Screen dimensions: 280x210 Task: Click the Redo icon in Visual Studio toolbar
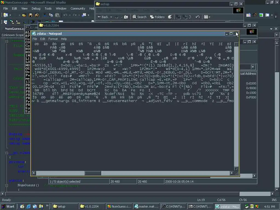(74, 15)
